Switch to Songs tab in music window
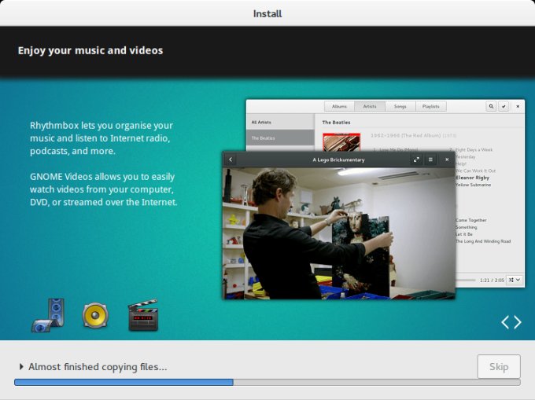 400,106
